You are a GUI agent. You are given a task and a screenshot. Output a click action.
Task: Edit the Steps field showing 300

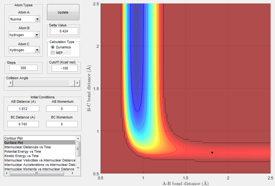tap(23, 68)
